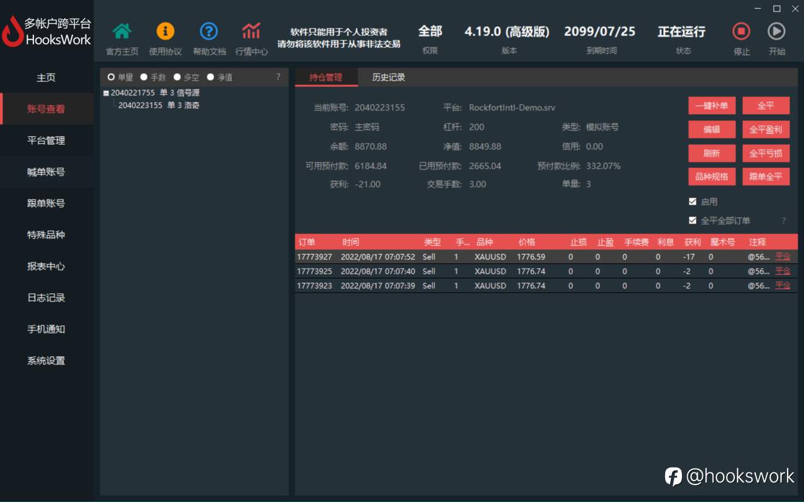Open 特殊品种 in the sidebar
The image size is (804, 502).
click(46, 234)
